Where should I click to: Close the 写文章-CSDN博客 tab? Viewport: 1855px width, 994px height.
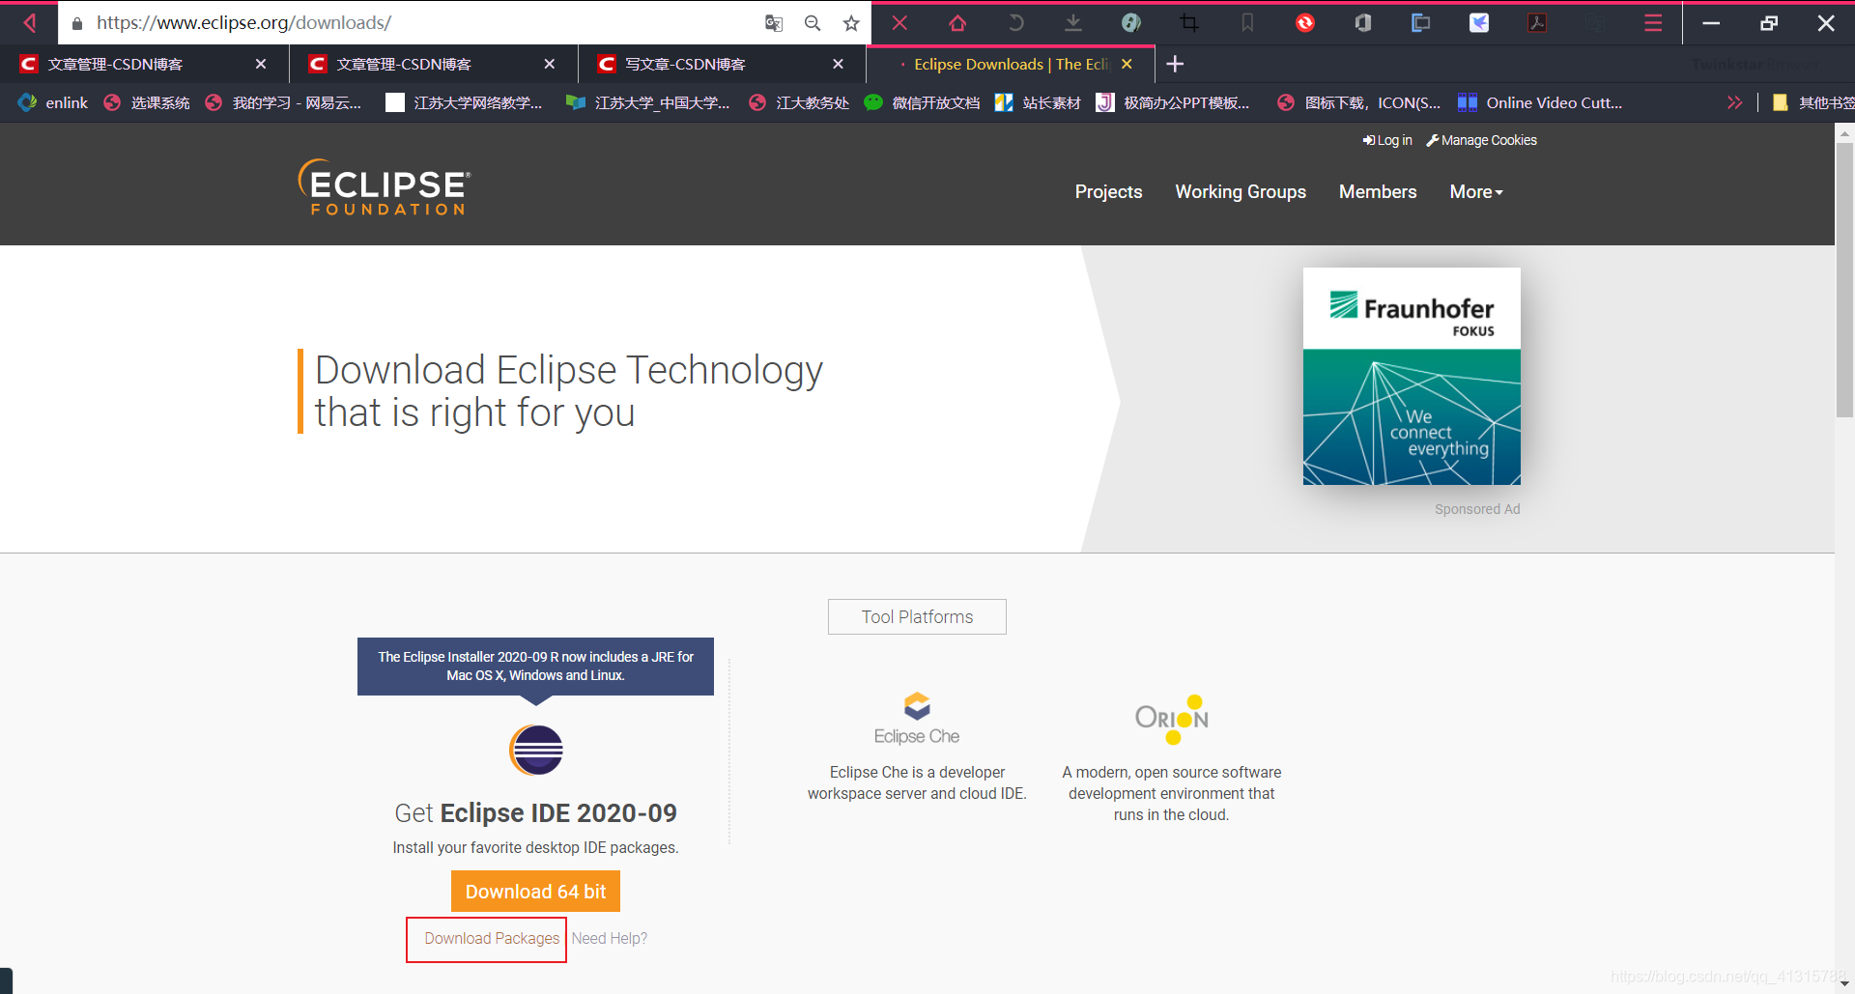838,64
